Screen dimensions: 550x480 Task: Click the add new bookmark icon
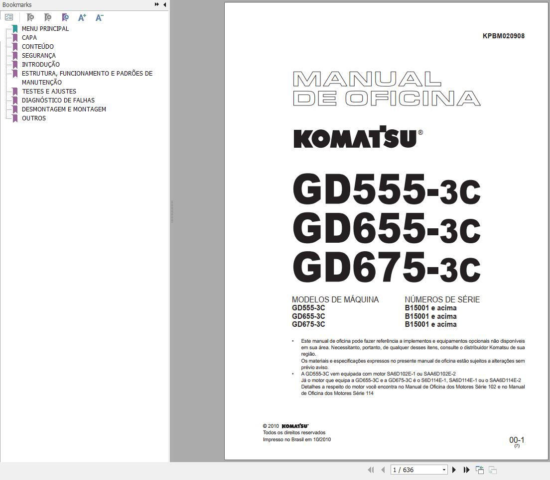point(48,17)
